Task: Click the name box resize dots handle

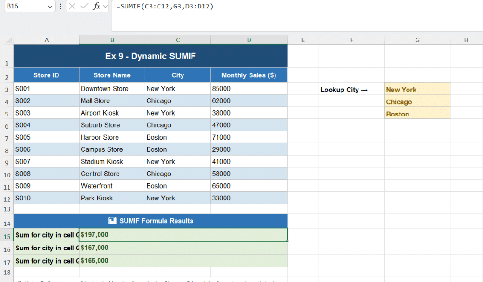Action: tap(60, 7)
